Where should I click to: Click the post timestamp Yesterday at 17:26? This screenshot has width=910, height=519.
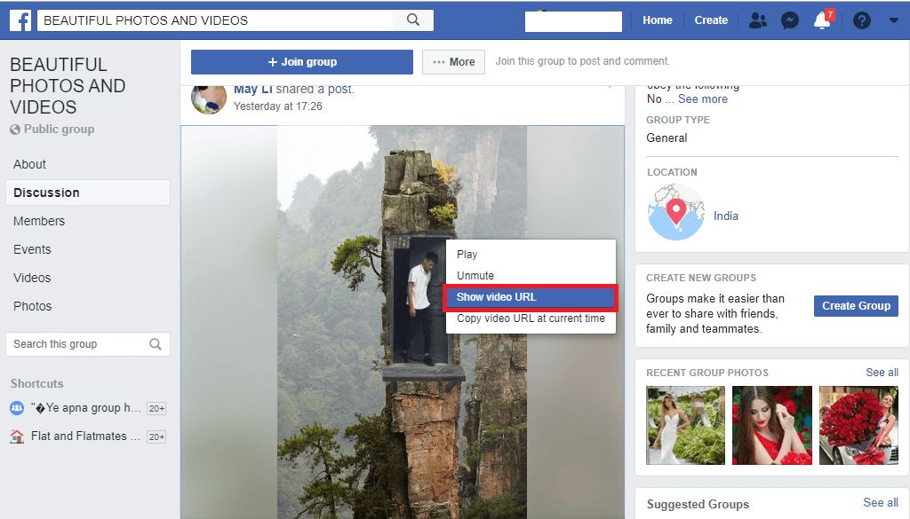pyautogui.click(x=278, y=106)
